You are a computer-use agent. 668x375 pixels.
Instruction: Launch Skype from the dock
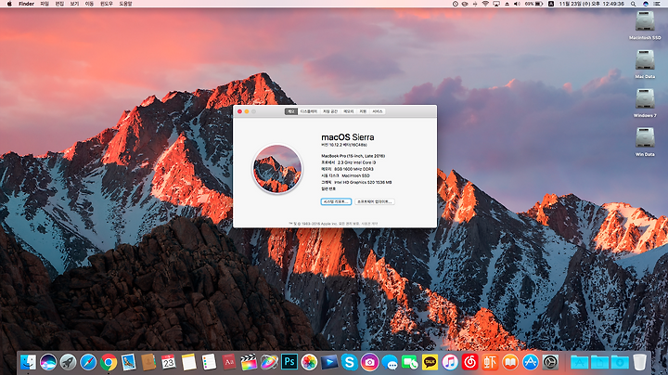tap(350, 362)
